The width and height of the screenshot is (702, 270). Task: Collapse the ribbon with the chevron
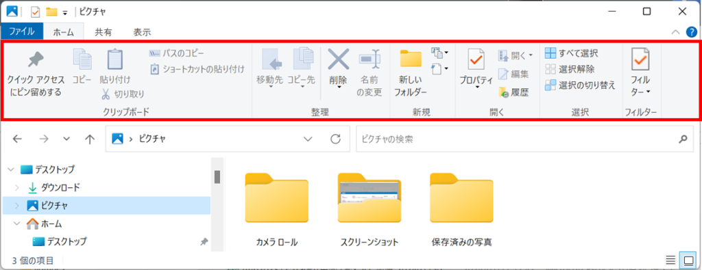pos(676,31)
